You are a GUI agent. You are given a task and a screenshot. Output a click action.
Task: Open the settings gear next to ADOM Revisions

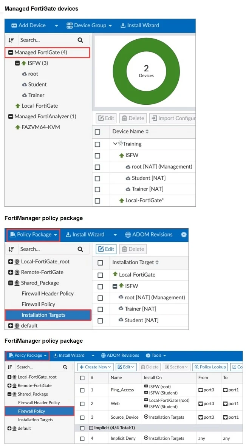tap(184, 235)
